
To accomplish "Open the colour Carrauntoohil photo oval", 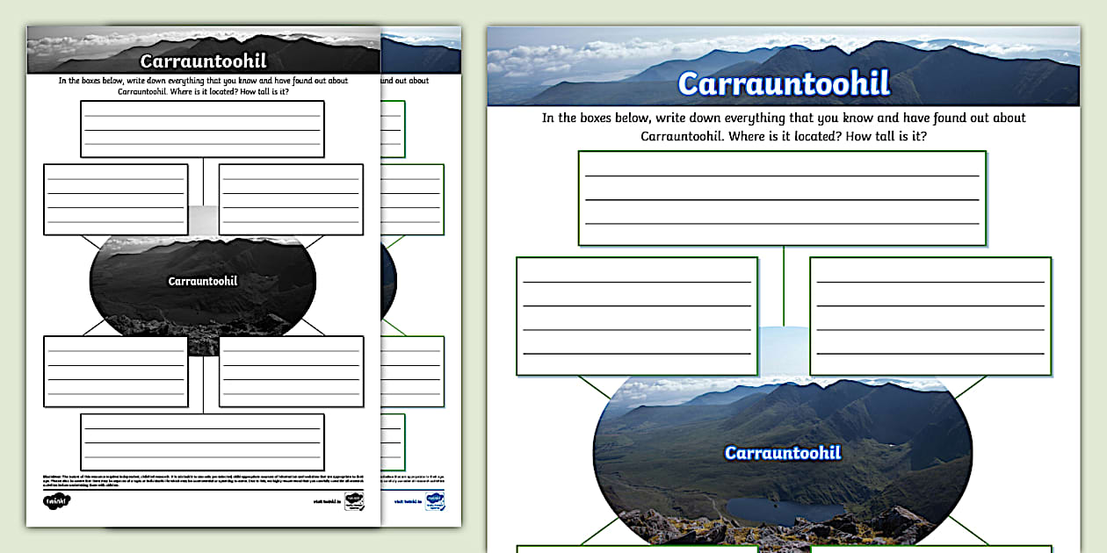I will 782,456.
